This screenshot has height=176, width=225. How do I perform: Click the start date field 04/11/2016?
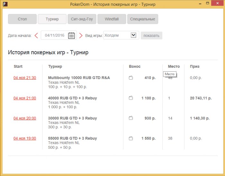(x=55, y=35)
